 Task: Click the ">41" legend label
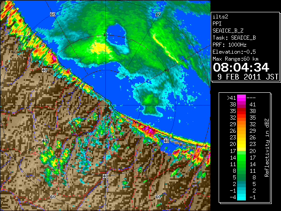[x=231, y=98]
